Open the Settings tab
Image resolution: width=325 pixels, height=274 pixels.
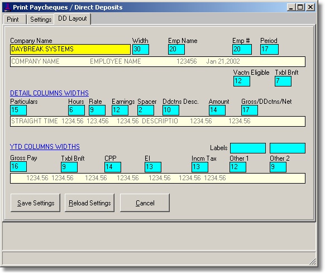coord(40,20)
